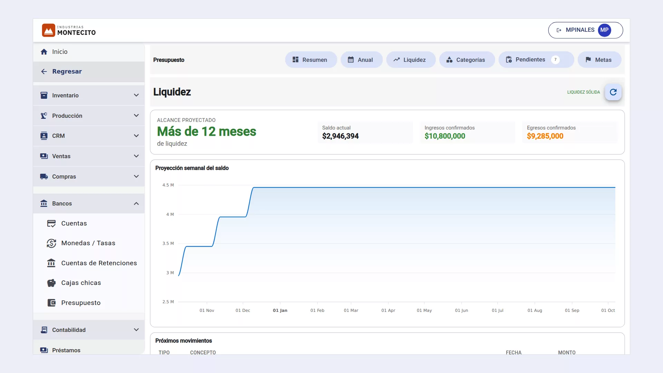Click the Cajas chicas piggy bank icon
This screenshot has width=663, height=373.
(51, 283)
